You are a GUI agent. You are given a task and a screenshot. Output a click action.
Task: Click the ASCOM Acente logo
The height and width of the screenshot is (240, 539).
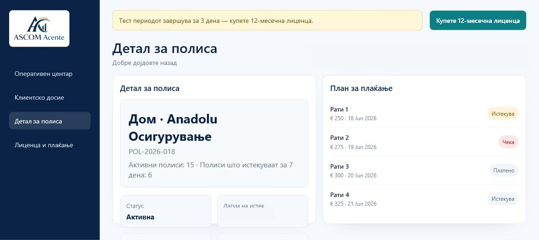click(39, 28)
